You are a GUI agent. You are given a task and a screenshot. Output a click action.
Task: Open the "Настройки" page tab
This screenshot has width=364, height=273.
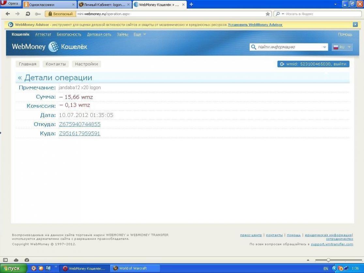click(86, 64)
